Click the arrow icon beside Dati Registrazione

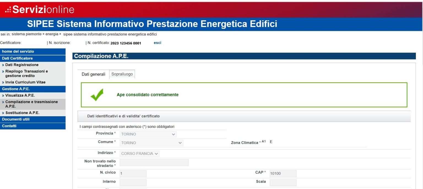click(x=3, y=65)
